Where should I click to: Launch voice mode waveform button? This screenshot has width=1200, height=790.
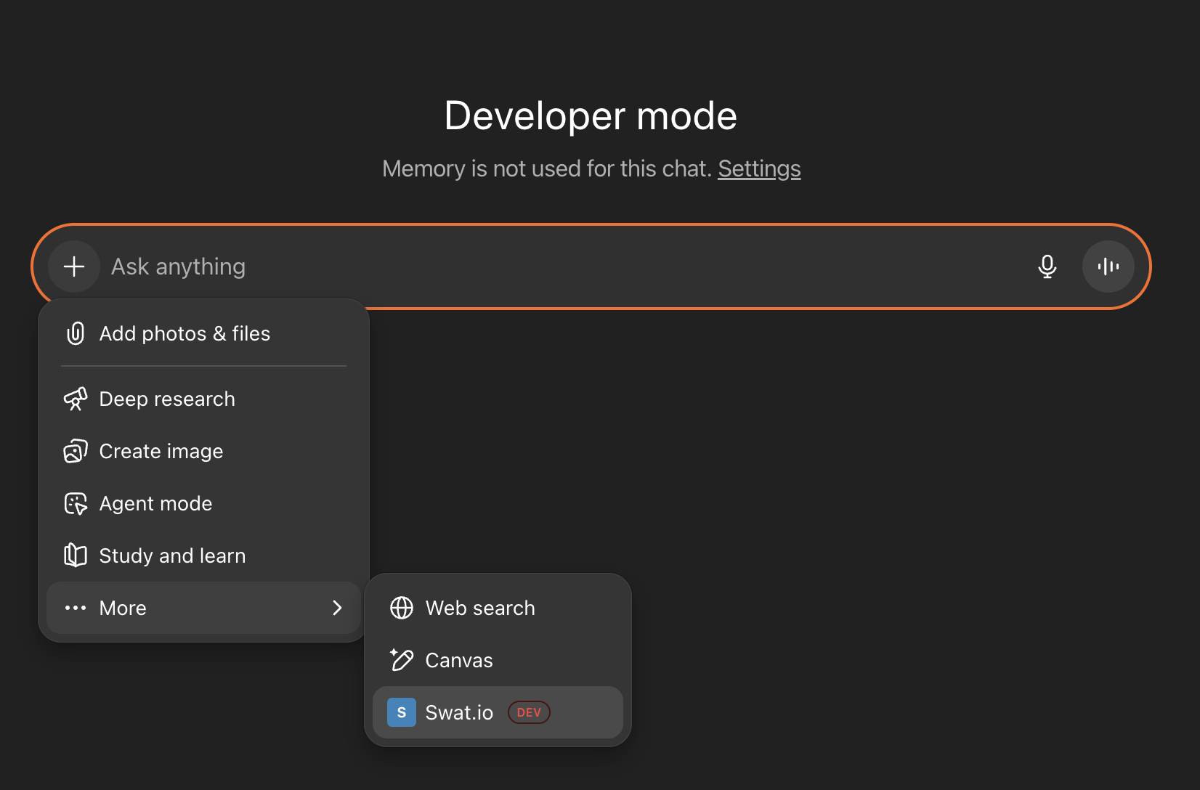point(1108,266)
